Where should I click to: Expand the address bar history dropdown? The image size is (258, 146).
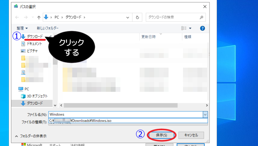pyautogui.click(x=128, y=17)
